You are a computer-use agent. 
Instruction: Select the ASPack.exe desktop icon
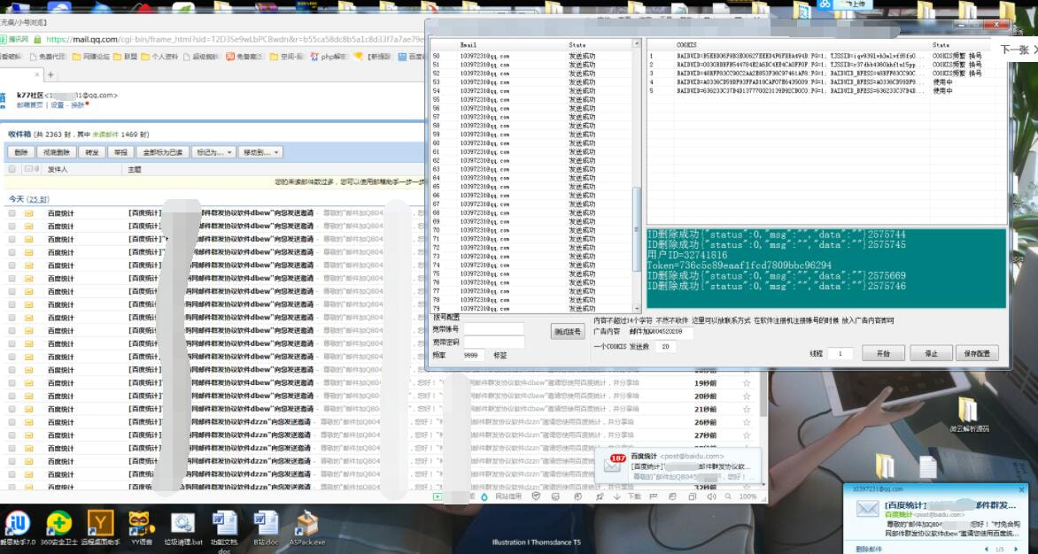(x=307, y=527)
